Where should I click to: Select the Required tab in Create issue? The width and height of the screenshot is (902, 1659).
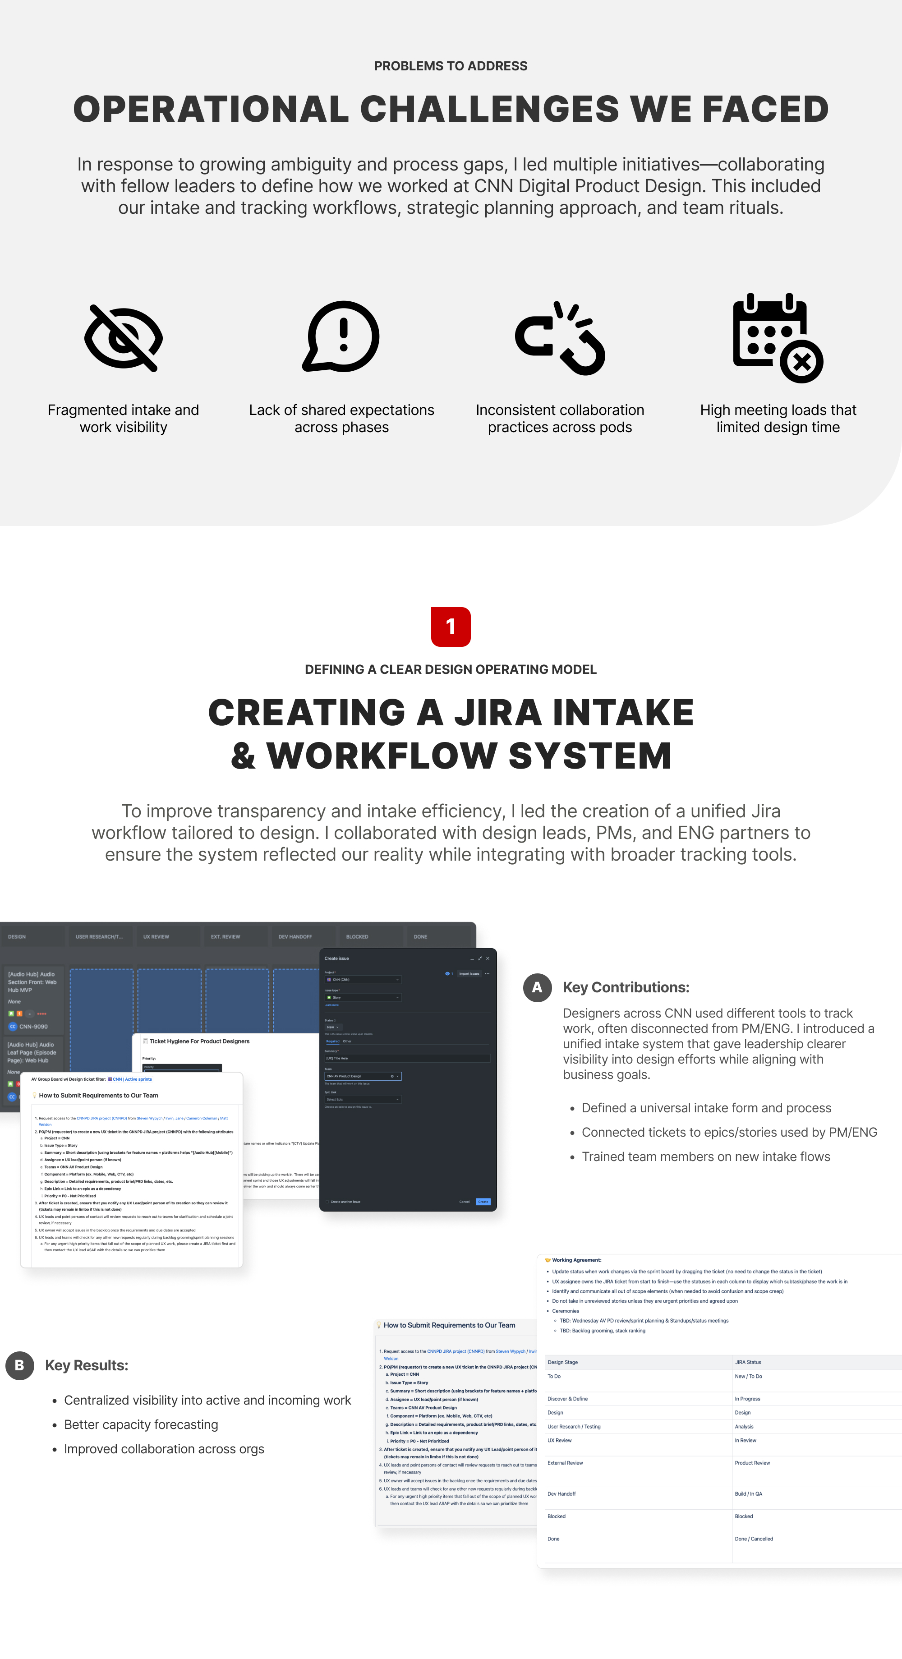[x=332, y=1041]
